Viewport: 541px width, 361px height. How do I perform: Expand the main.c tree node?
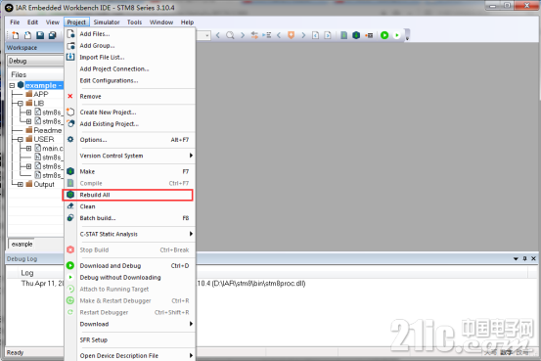click(x=29, y=149)
